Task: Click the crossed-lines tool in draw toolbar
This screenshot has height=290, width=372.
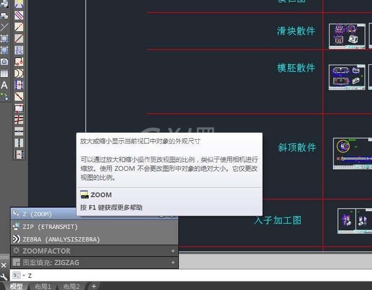Action: tap(4, 27)
